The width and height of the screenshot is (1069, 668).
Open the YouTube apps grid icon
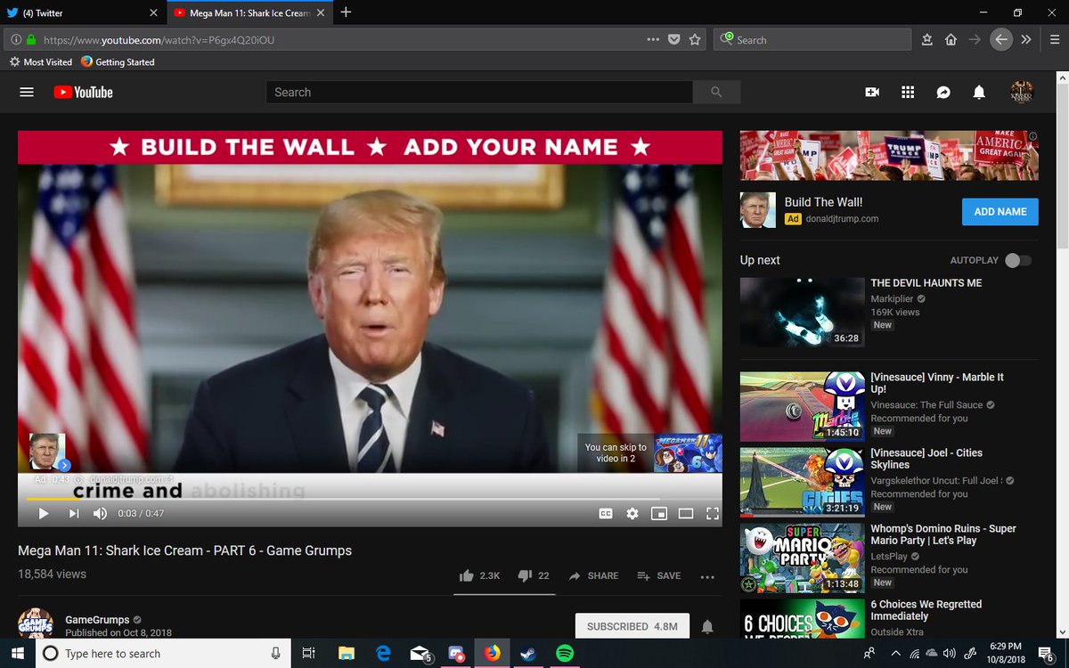point(908,92)
